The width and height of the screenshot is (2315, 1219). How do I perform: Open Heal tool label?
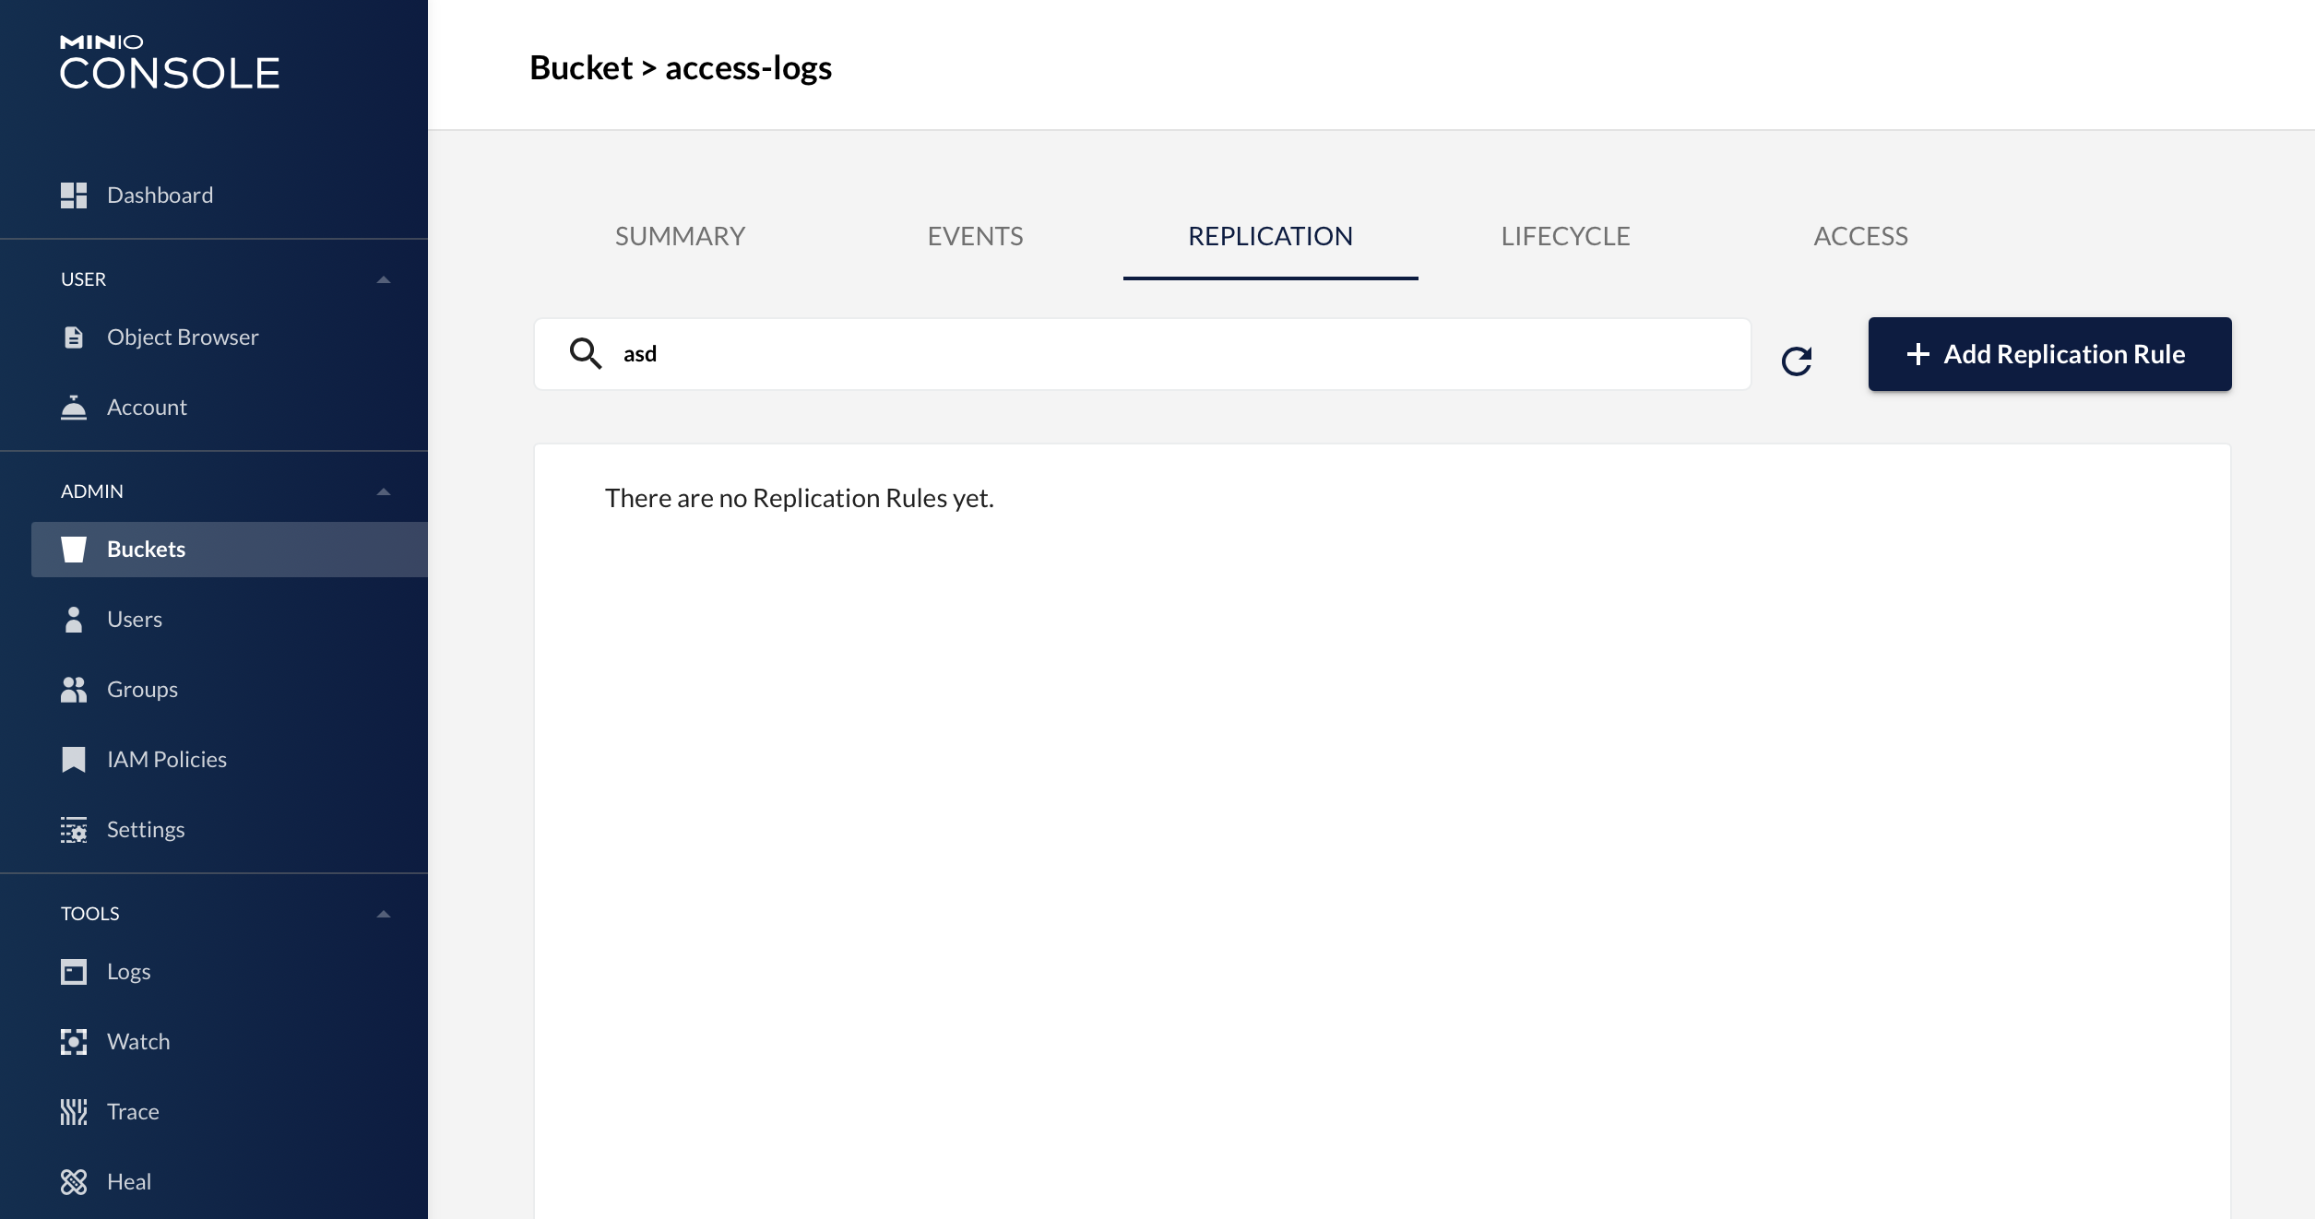(129, 1182)
